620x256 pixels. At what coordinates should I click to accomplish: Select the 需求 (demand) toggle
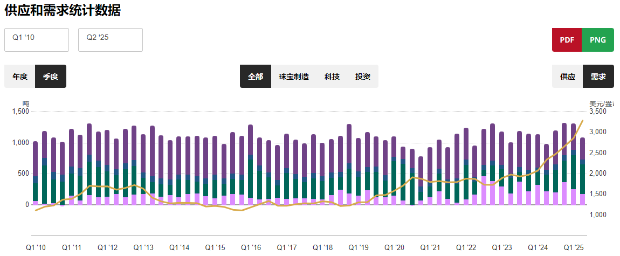click(x=598, y=77)
